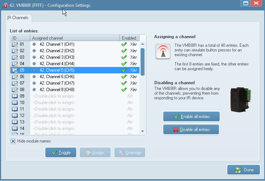Click the green enabled checkmark on row 01
Viewport: 265px width, 181px height.
124,44
